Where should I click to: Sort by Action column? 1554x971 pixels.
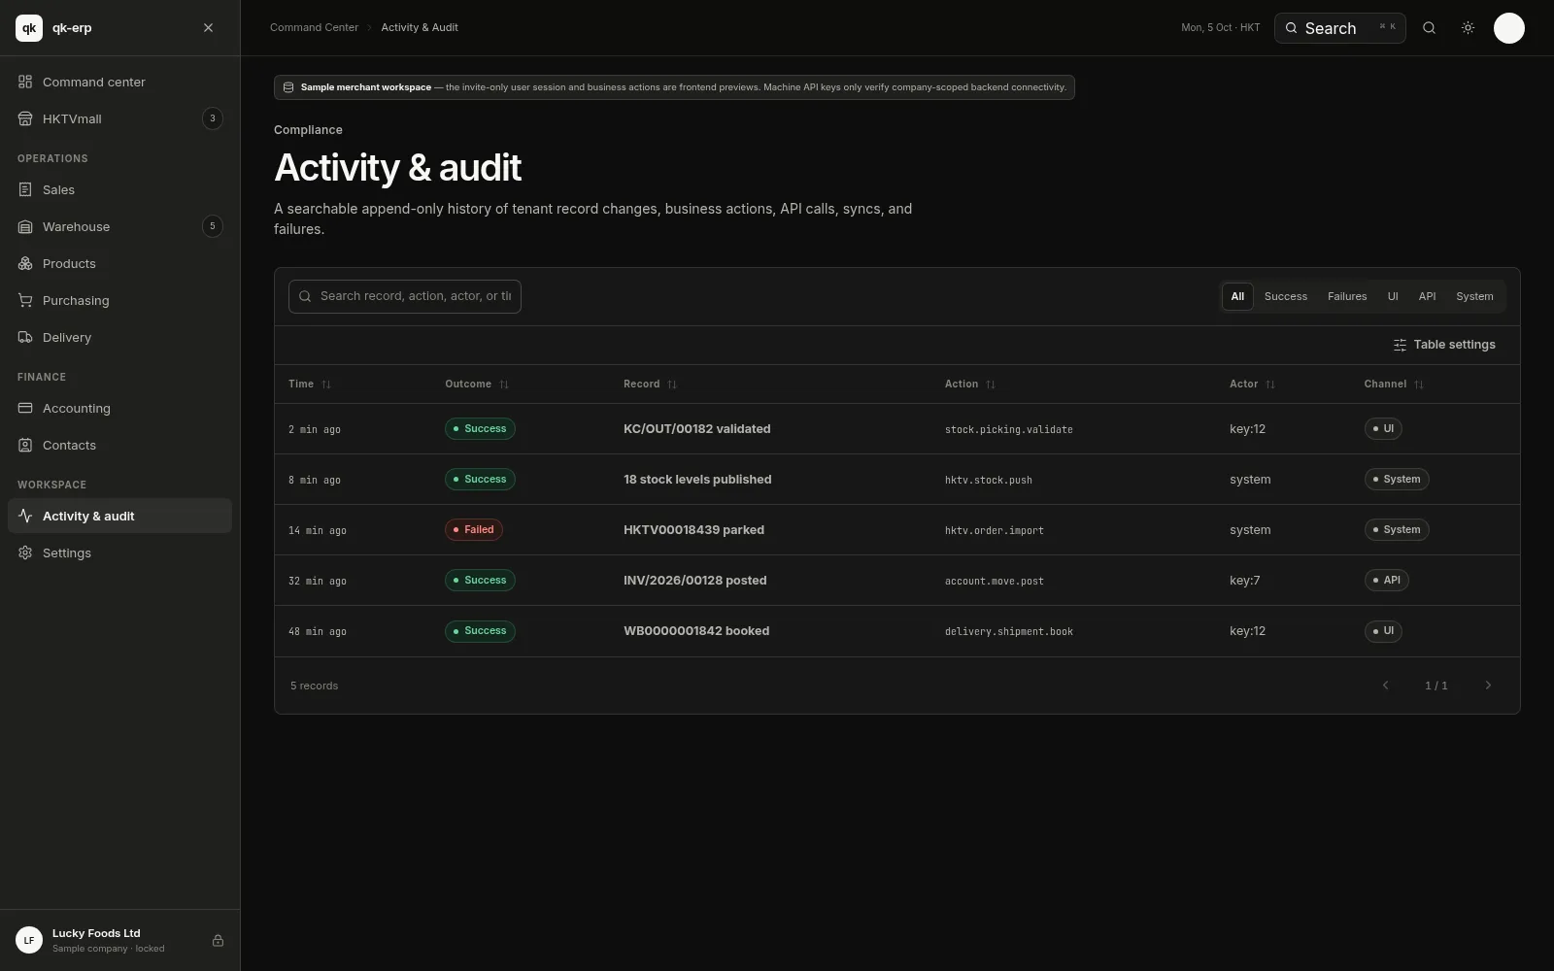click(970, 385)
